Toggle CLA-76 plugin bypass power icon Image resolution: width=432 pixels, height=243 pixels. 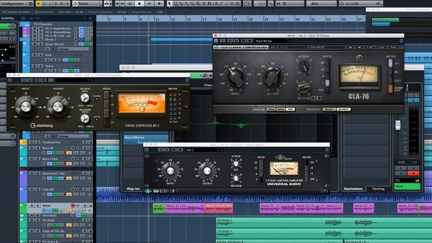[x=216, y=40]
